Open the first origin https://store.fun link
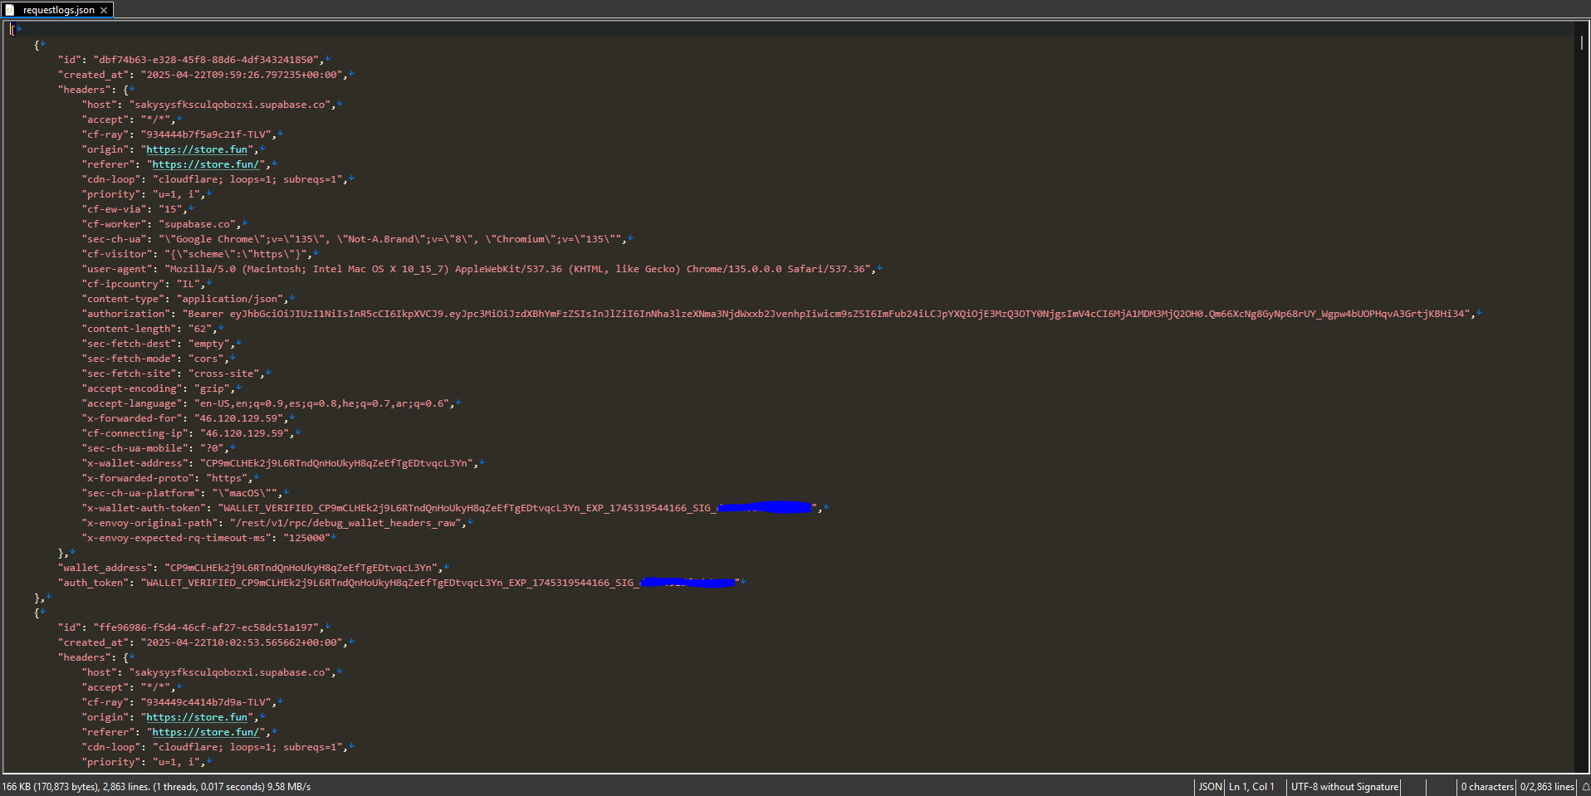Image resolution: width=1591 pixels, height=796 pixels. [x=197, y=149]
